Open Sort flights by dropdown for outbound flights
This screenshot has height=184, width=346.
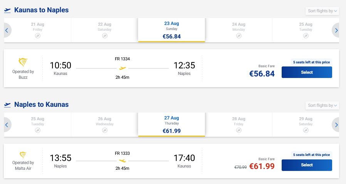pos(322,11)
